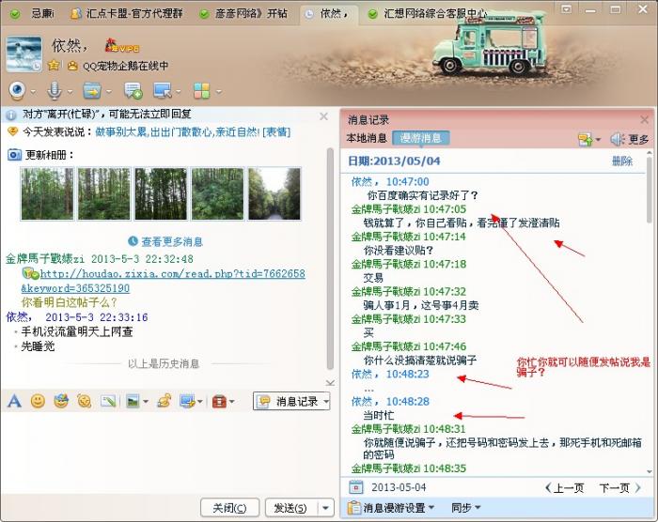658x522 pixels.
Task: Click chat area vertical scrollbar
Action: click(x=330, y=258)
